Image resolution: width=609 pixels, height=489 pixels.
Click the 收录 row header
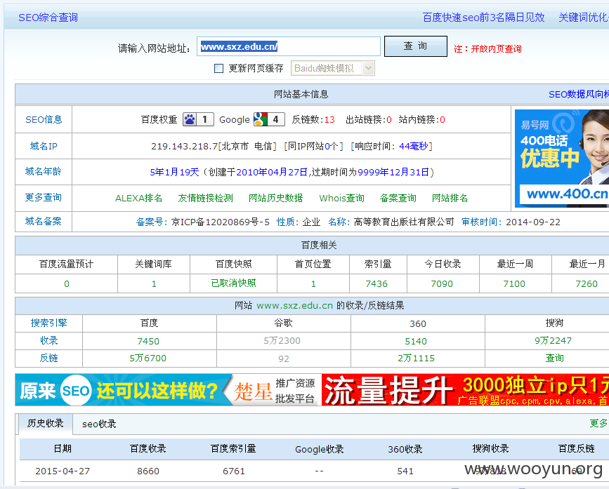[x=49, y=340]
